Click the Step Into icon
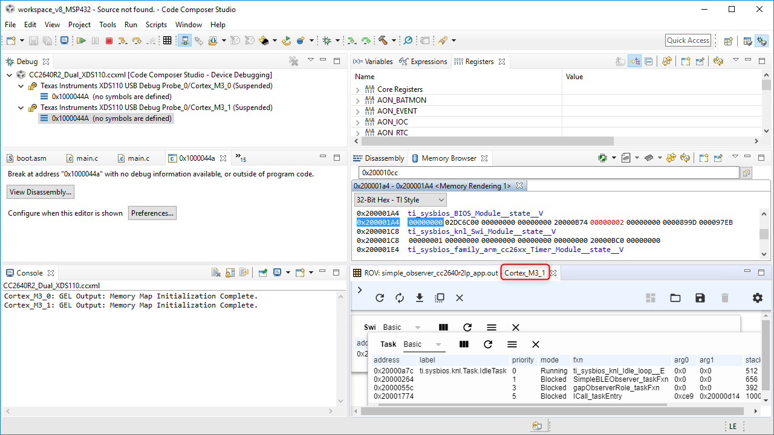Image resolution: width=774 pixels, height=435 pixels. coord(123,40)
